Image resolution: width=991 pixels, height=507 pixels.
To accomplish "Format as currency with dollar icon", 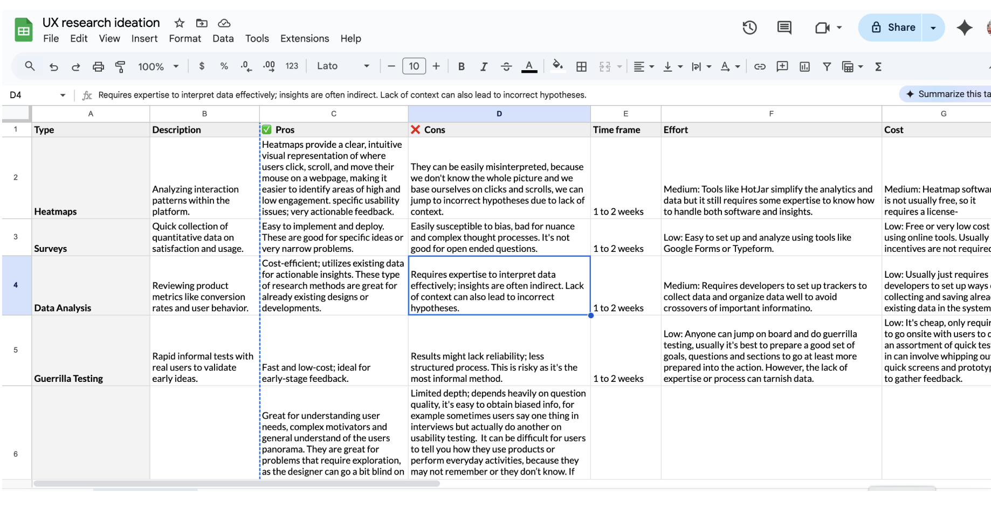I will click(202, 66).
